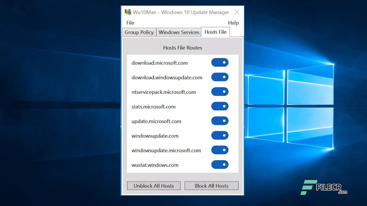Close the Wu10Man window
Screen dimensions: 367x206
tap(237, 12)
